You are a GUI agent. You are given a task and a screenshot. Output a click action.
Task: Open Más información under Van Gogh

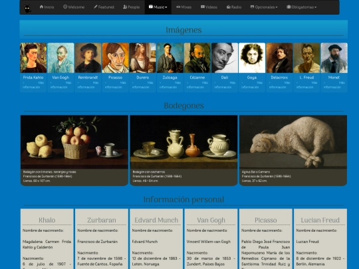60,85
